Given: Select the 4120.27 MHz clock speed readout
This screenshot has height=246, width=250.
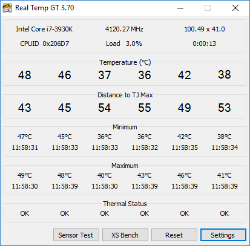Looking at the screenshot, I should tap(124, 29).
